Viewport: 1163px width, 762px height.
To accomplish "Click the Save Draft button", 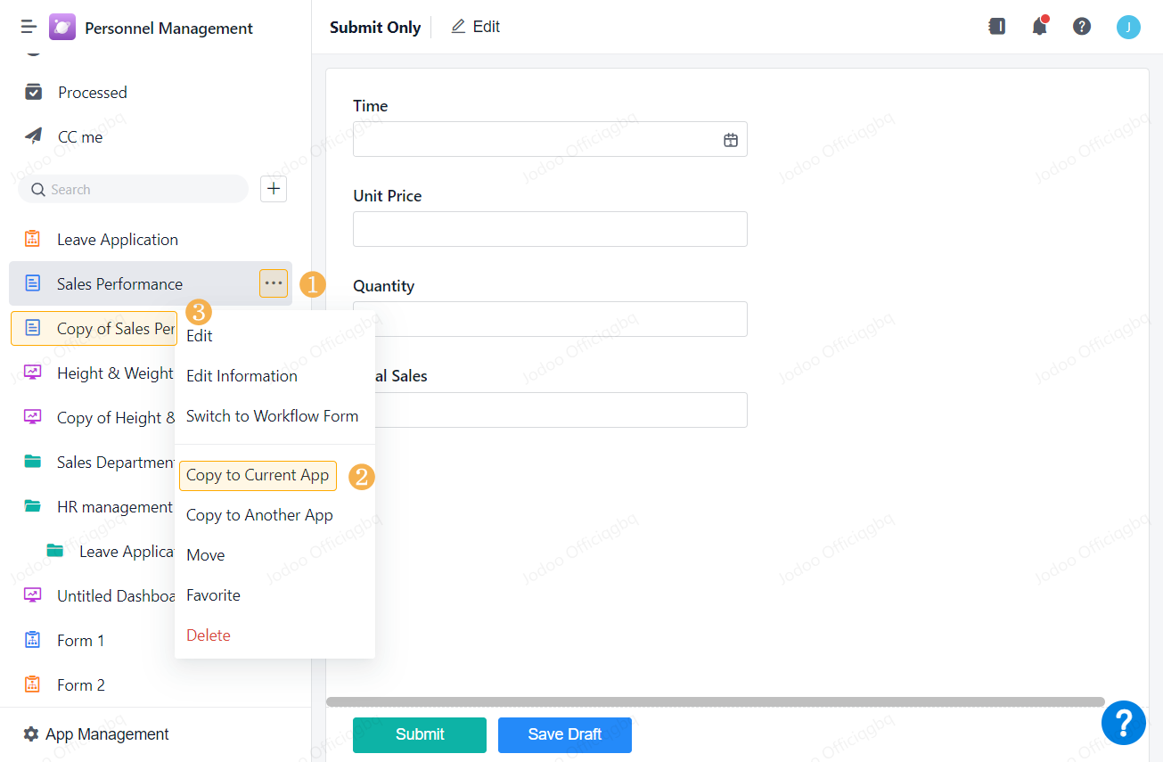I will (x=564, y=734).
